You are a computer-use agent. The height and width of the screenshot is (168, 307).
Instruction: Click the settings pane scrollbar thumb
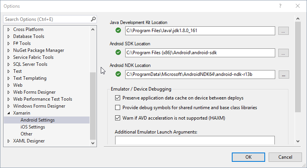[x=298, y=67]
